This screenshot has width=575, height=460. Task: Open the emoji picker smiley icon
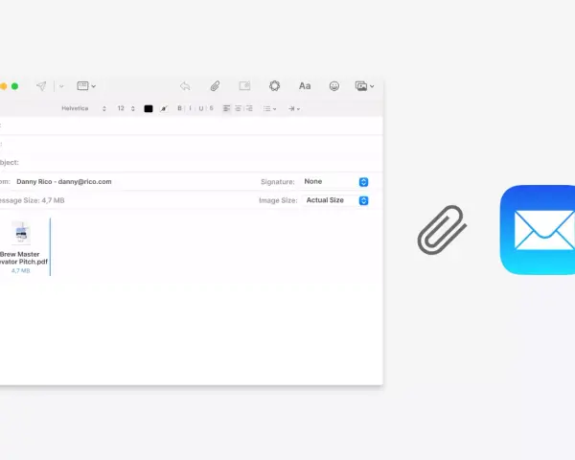coord(334,86)
